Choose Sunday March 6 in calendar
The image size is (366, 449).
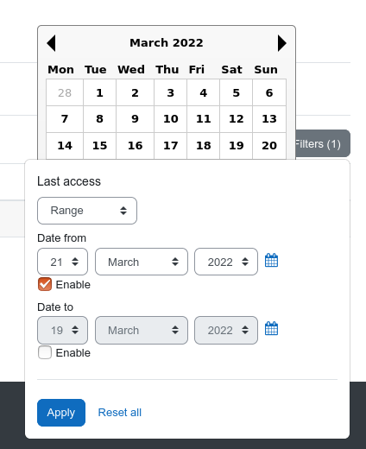tap(269, 92)
